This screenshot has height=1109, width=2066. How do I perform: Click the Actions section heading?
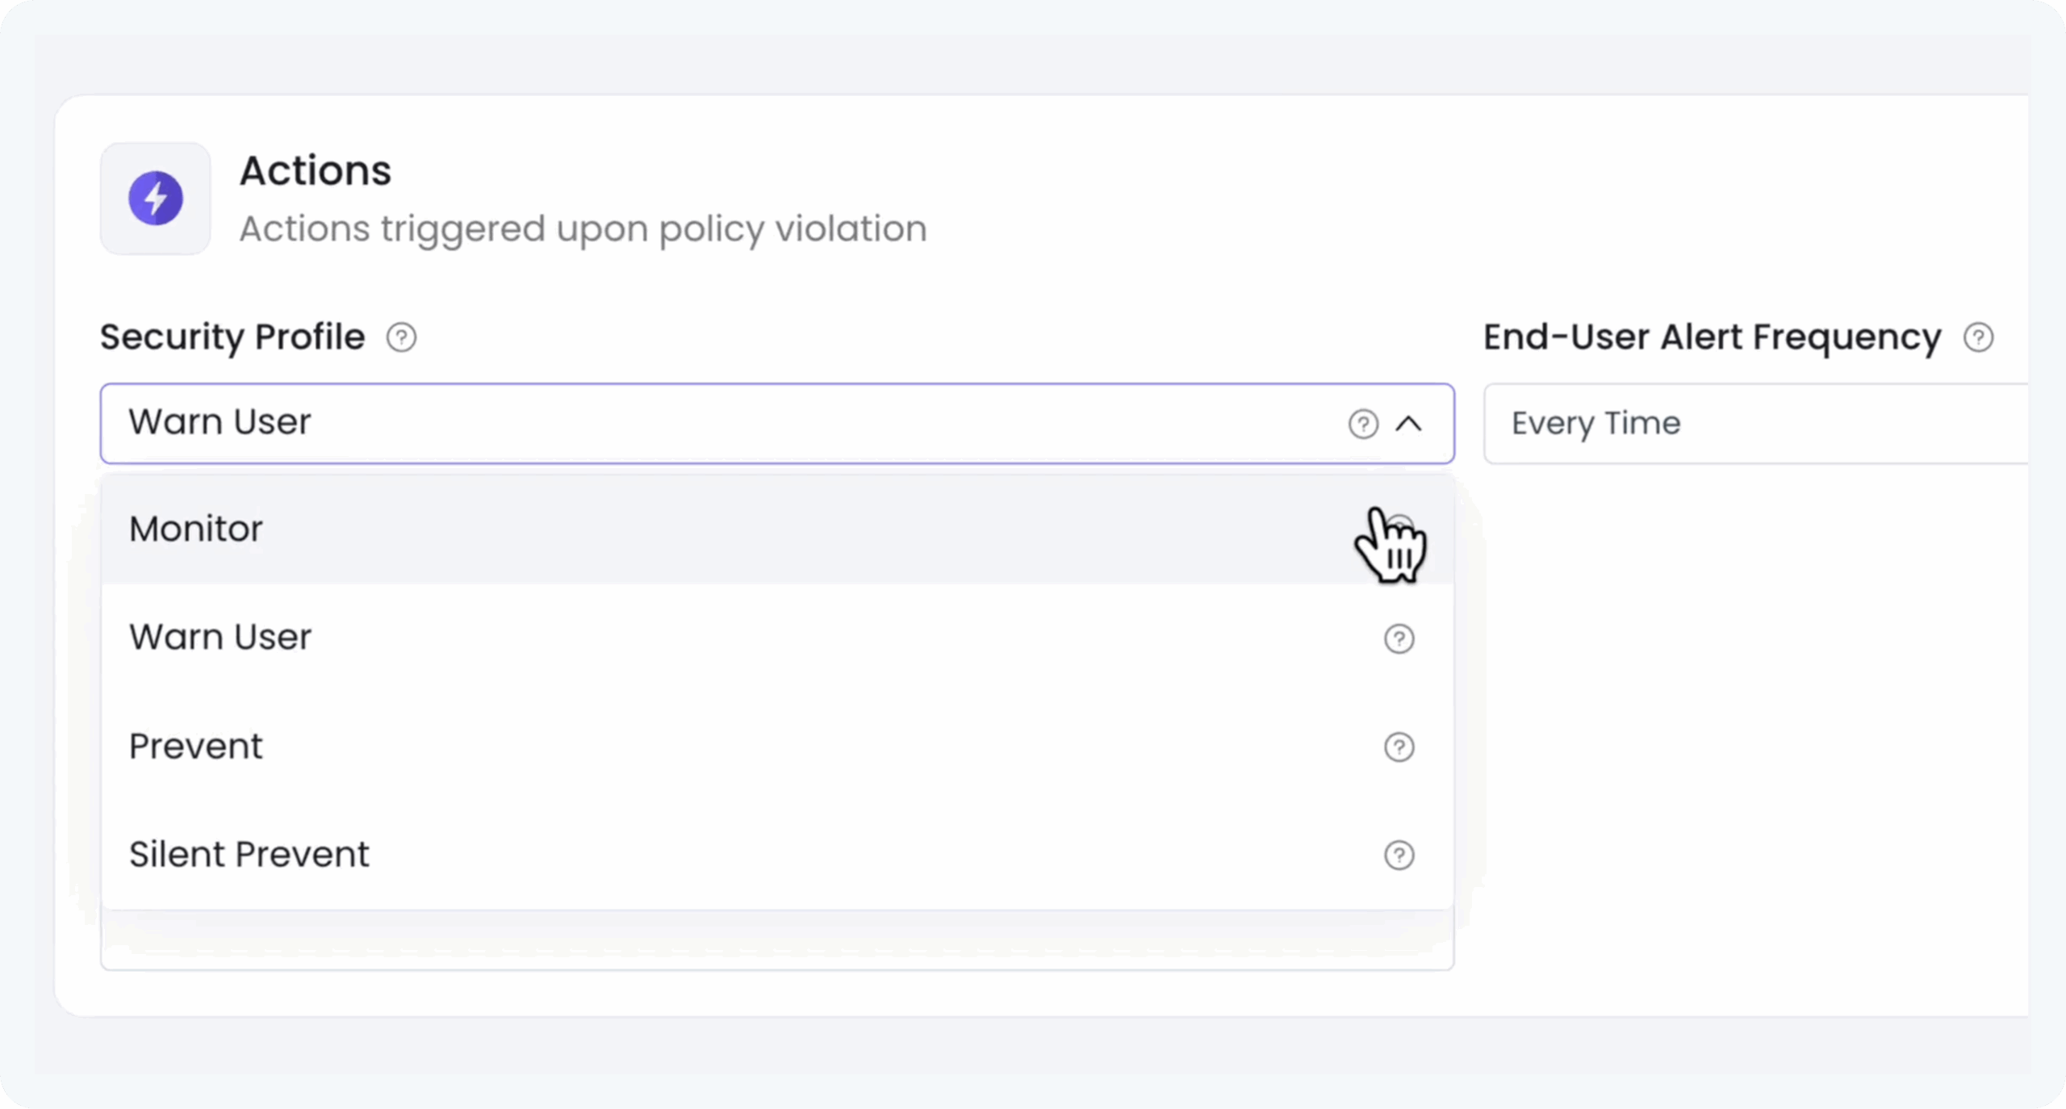(x=316, y=171)
